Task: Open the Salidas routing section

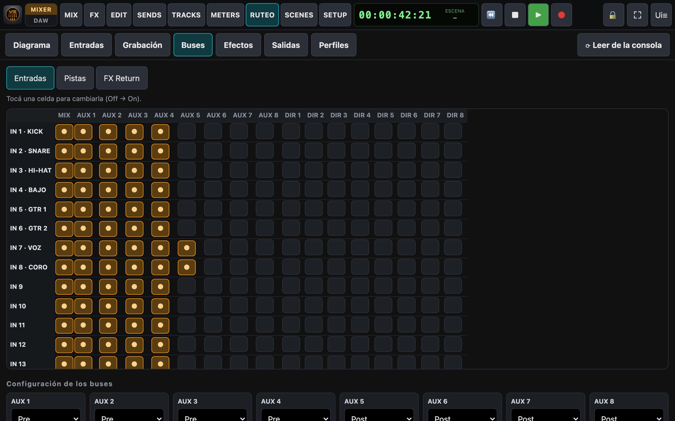Action: 286,45
